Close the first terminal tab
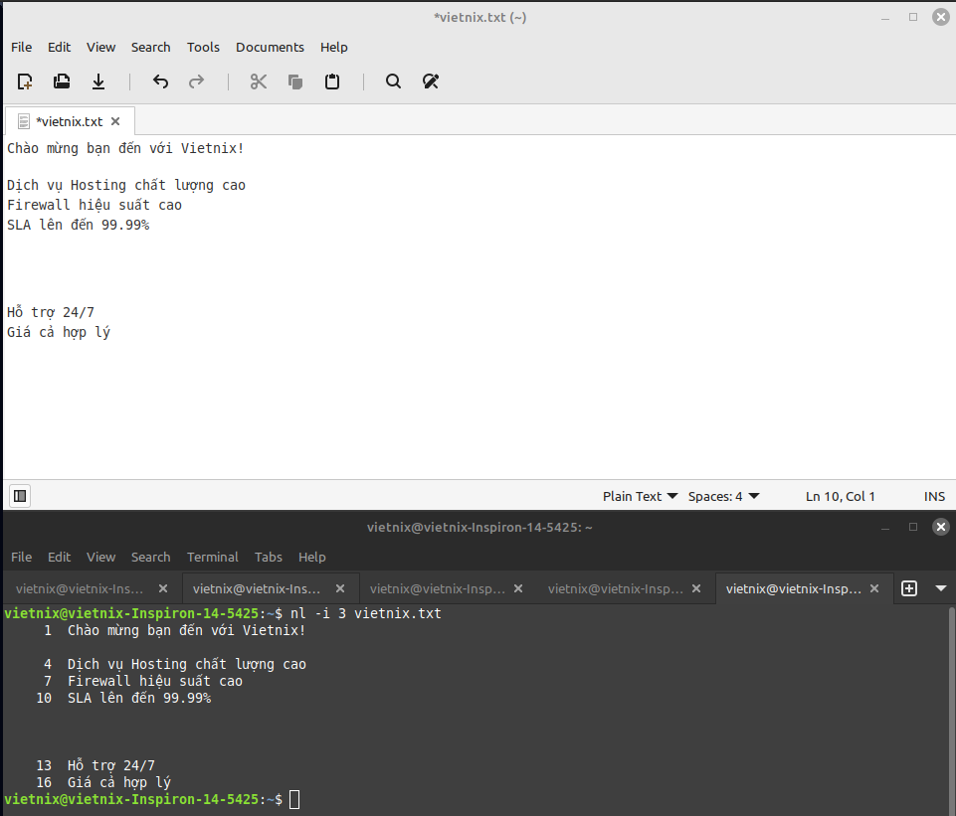Image resolution: width=956 pixels, height=816 pixels. [x=163, y=588]
